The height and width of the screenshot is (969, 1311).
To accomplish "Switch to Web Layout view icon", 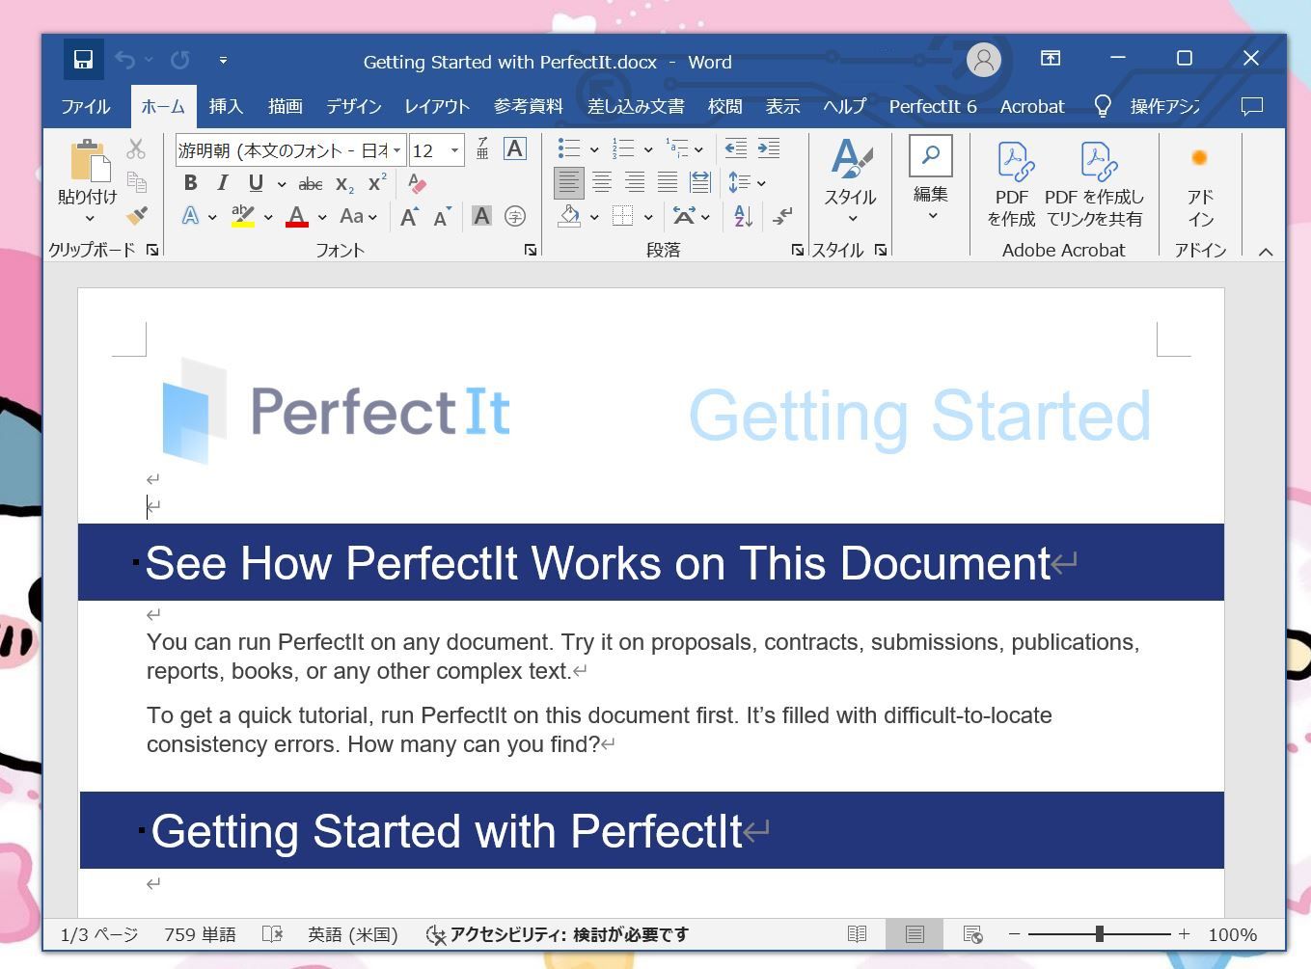I will pos(972,934).
